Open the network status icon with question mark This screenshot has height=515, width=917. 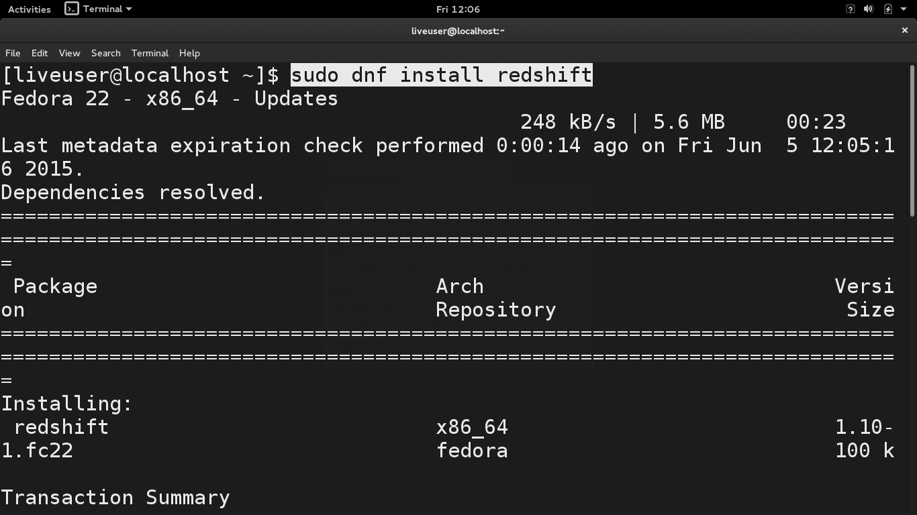click(850, 9)
